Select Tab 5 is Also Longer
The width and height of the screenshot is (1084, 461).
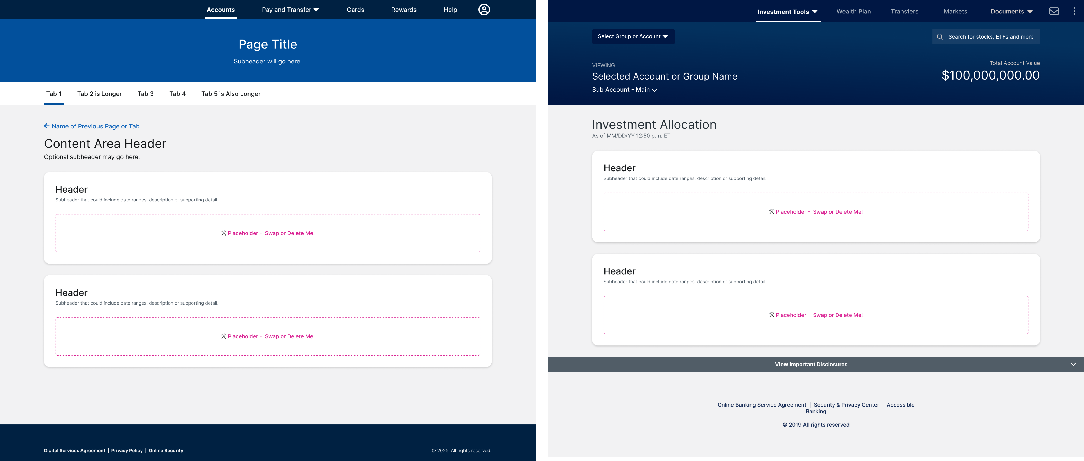pyautogui.click(x=231, y=94)
